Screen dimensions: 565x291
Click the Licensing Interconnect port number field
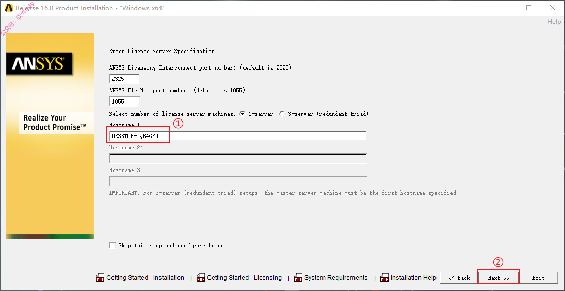[x=125, y=79]
